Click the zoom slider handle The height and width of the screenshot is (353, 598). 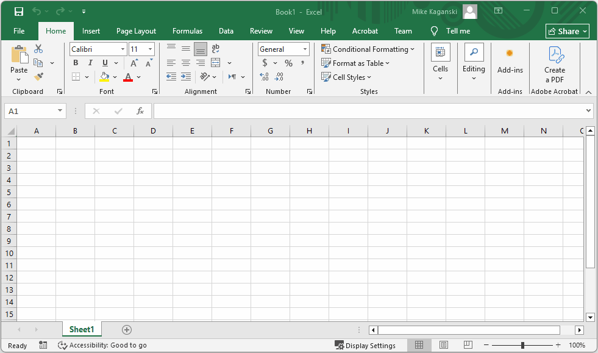522,345
